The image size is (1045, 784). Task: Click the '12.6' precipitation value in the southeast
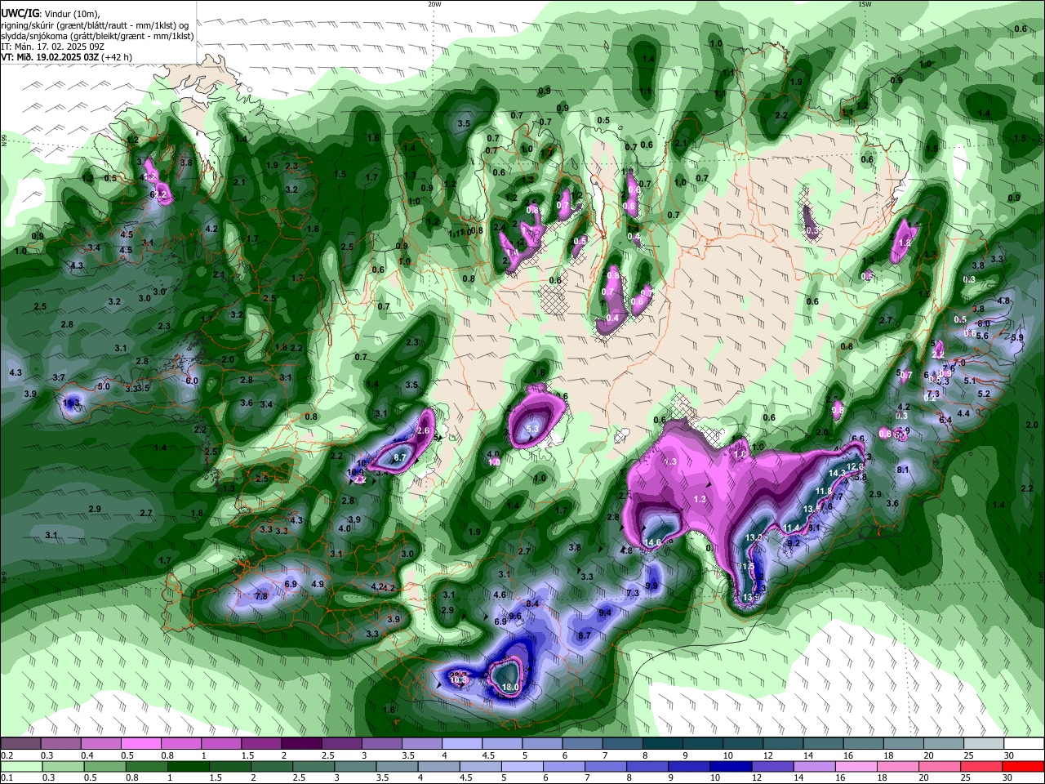click(855, 466)
